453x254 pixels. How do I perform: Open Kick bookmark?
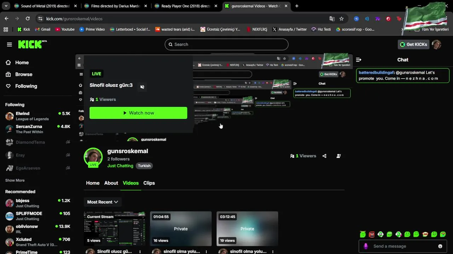point(23,29)
